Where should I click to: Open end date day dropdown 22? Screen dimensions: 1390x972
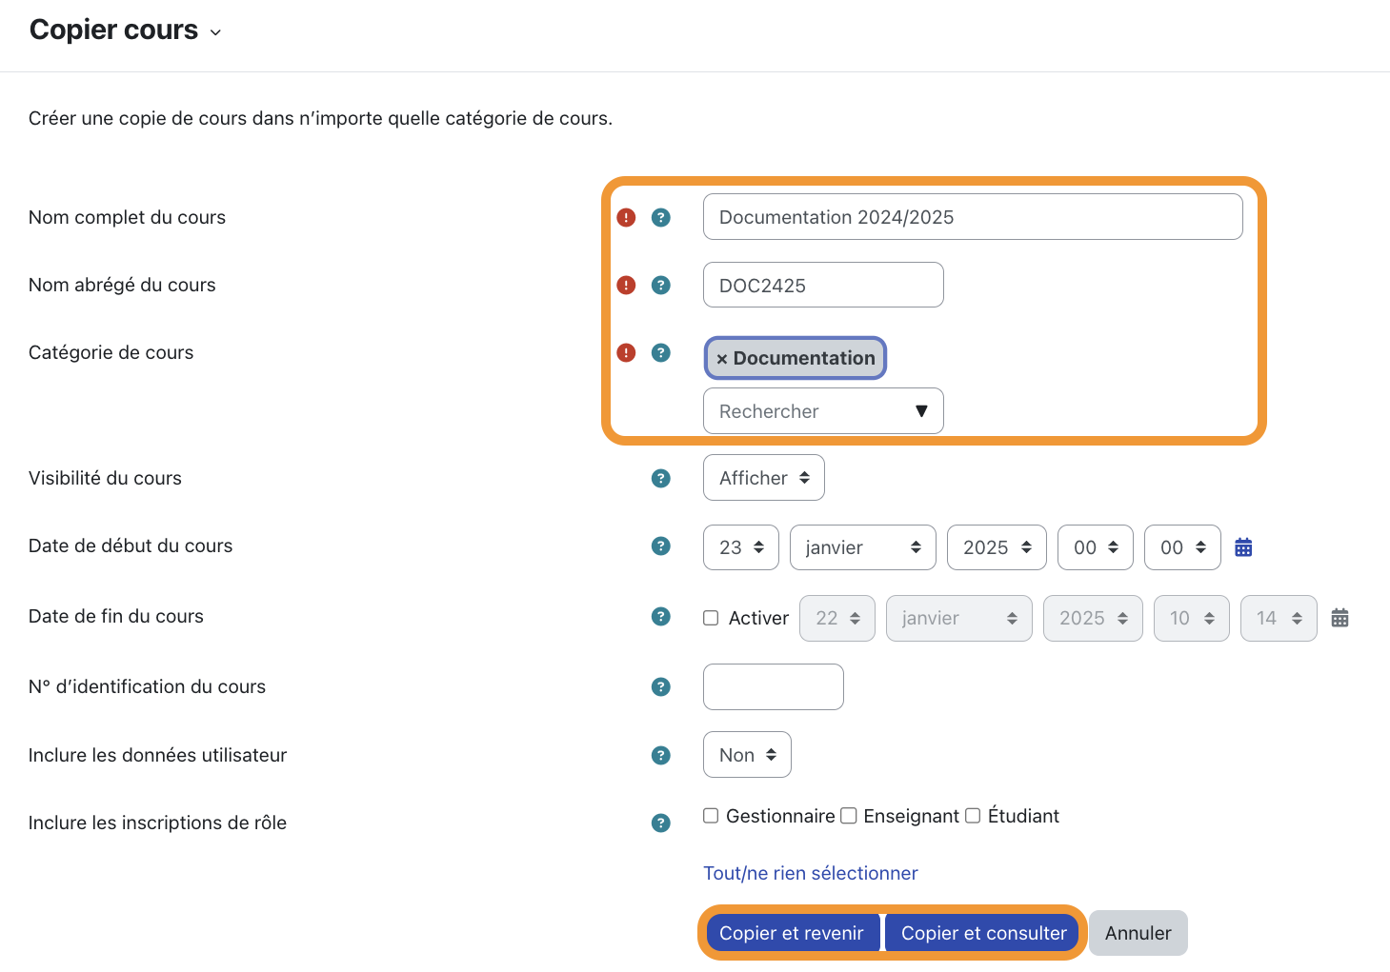[837, 618]
